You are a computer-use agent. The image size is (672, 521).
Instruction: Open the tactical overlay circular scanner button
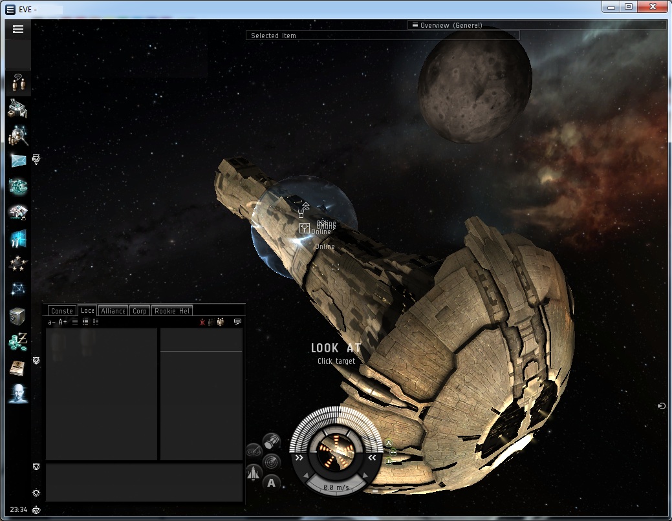pyautogui.click(x=271, y=462)
